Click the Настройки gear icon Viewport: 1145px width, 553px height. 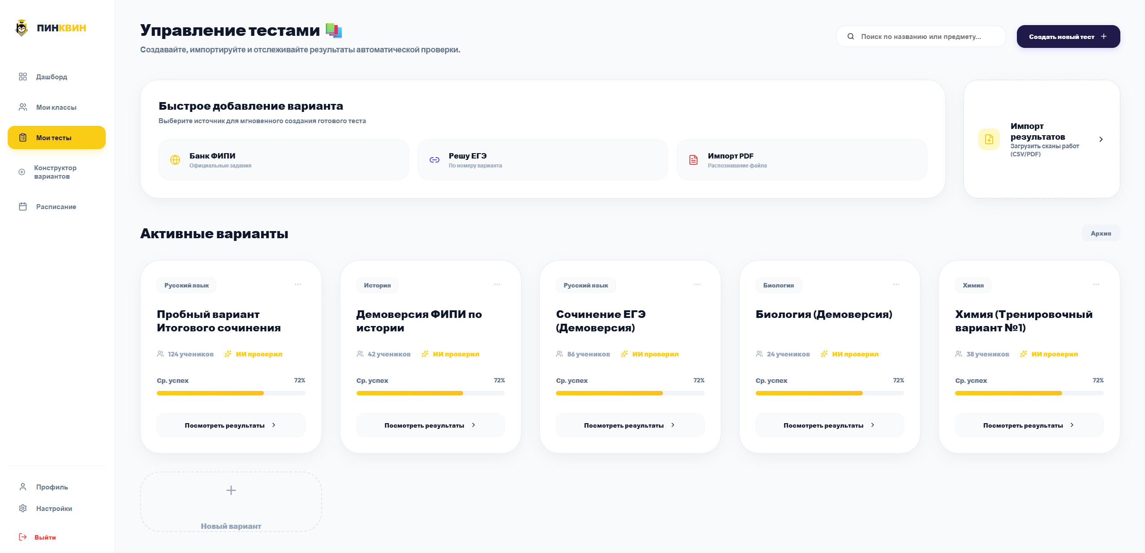coord(23,508)
